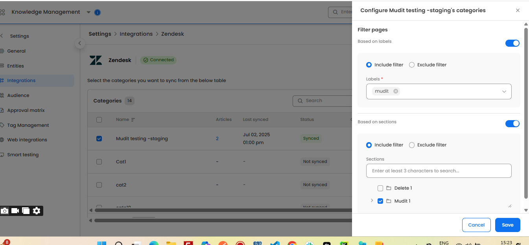Select Integrations in the sidebar
This screenshot has height=245, width=529.
click(21, 80)
